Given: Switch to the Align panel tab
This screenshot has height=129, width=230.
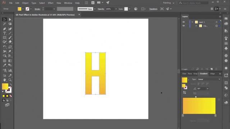Looking at the screenshot, I should coord(212,73).
